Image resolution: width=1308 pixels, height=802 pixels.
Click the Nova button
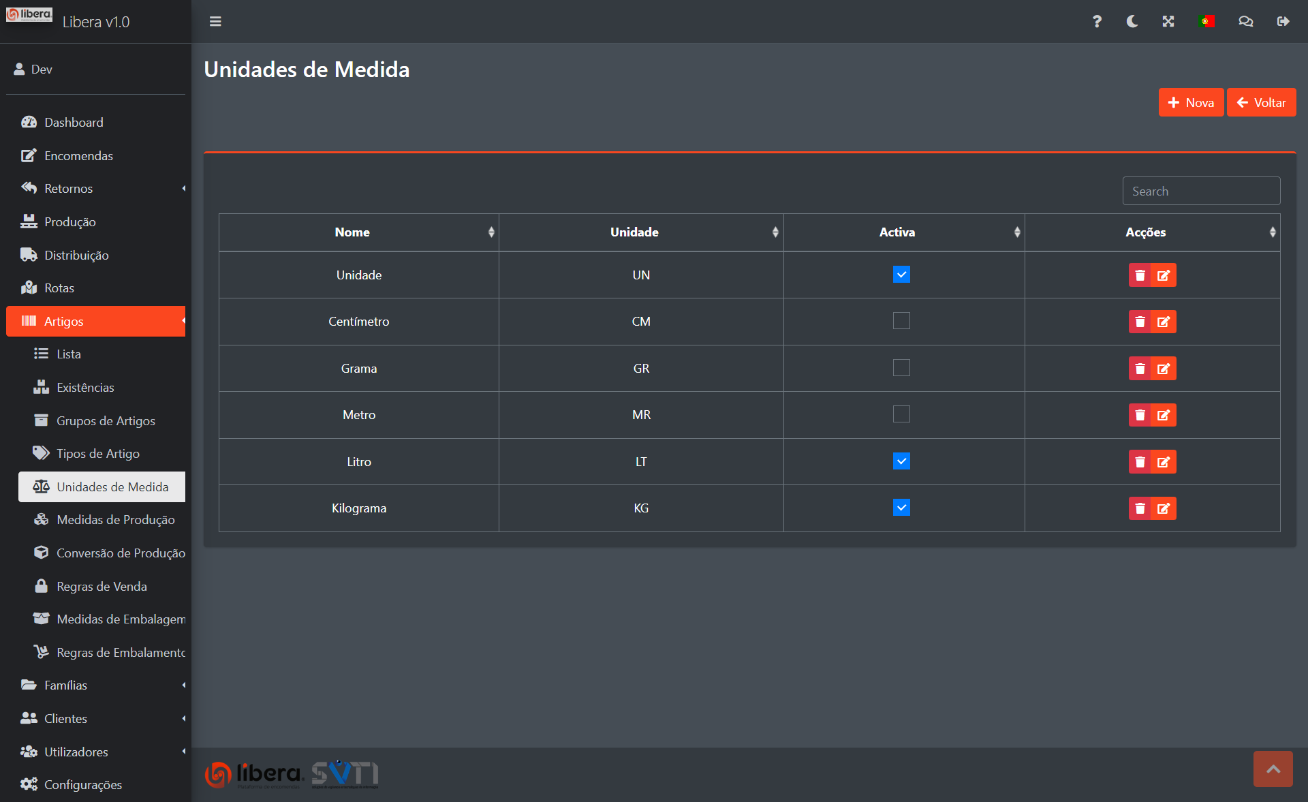click(1191, 103)
